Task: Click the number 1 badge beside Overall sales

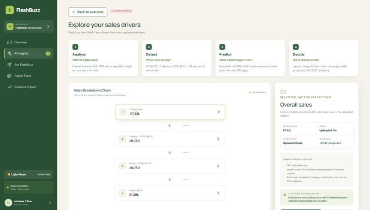Action: (123, 112)
